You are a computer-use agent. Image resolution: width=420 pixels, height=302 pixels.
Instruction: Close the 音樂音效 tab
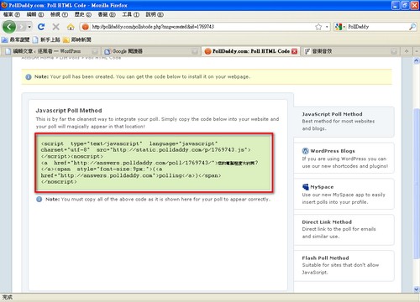(394, 51)
